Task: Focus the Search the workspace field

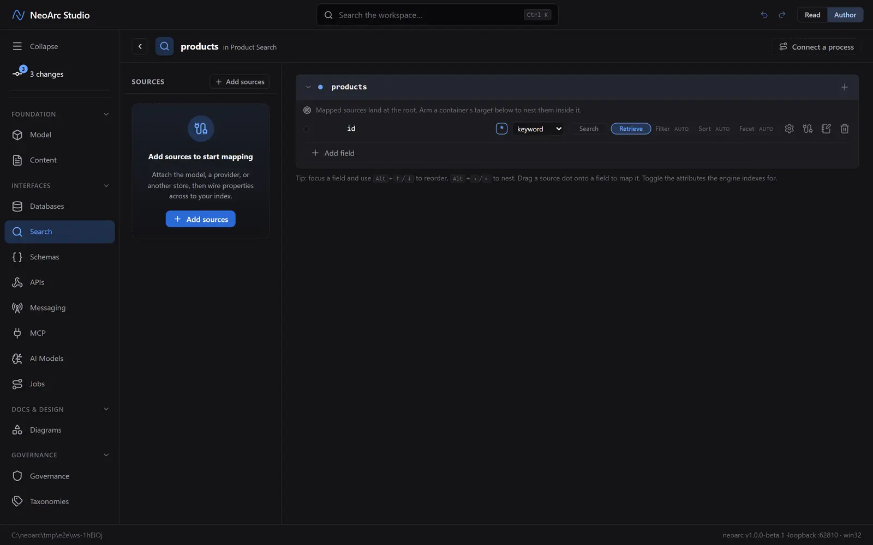Action: pyautogui.click(x=437, y=15)
